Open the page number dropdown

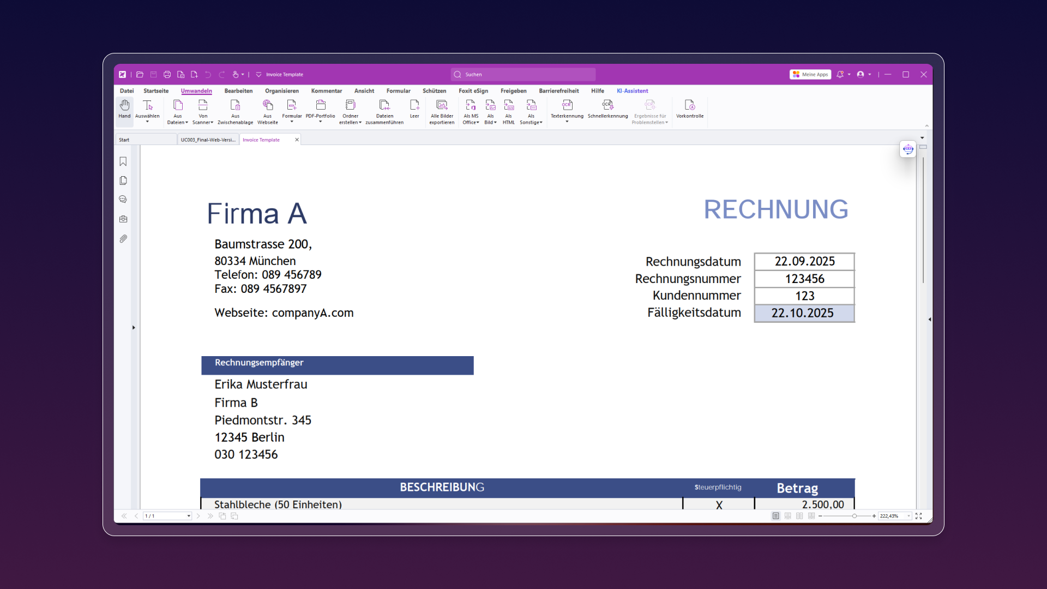(189, 516)
